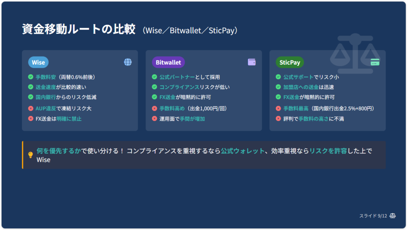Click the check beside Bitwallet's FX送金が暗黙的に許可
Image resolution: width=408 pixels, height=230 pixels.
point(155,97)
